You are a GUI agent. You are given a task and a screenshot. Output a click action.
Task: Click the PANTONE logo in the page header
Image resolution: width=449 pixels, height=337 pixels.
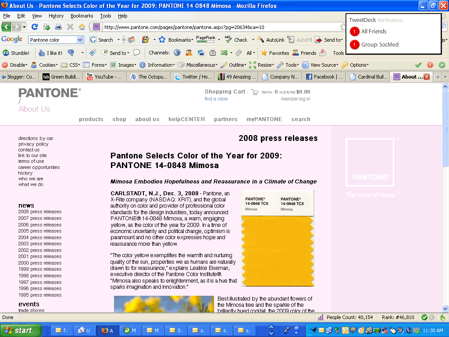[50, 93]
